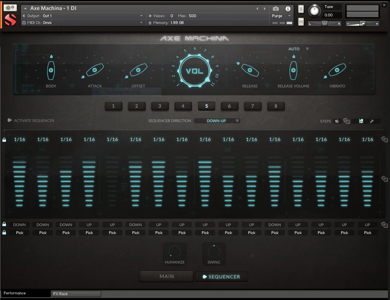This screenshot has height=300, width=390.
Task: Toggle the Activate Sequencer switch
Action: (10, 121)
